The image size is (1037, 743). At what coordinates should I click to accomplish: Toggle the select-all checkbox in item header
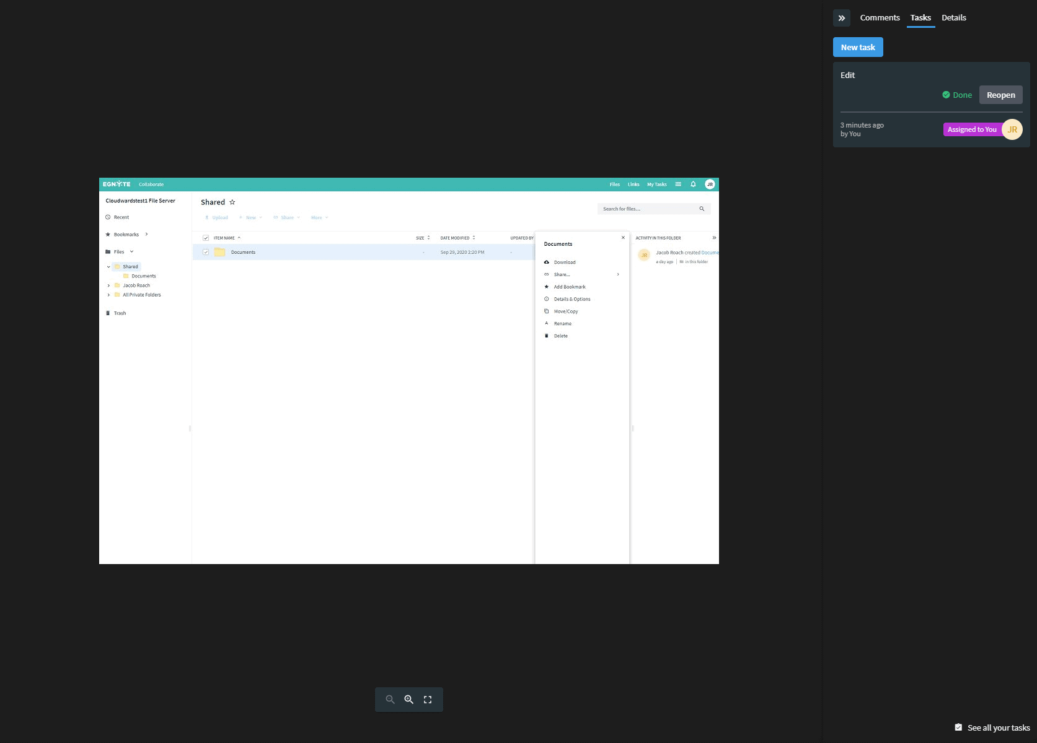pos(206,237)
